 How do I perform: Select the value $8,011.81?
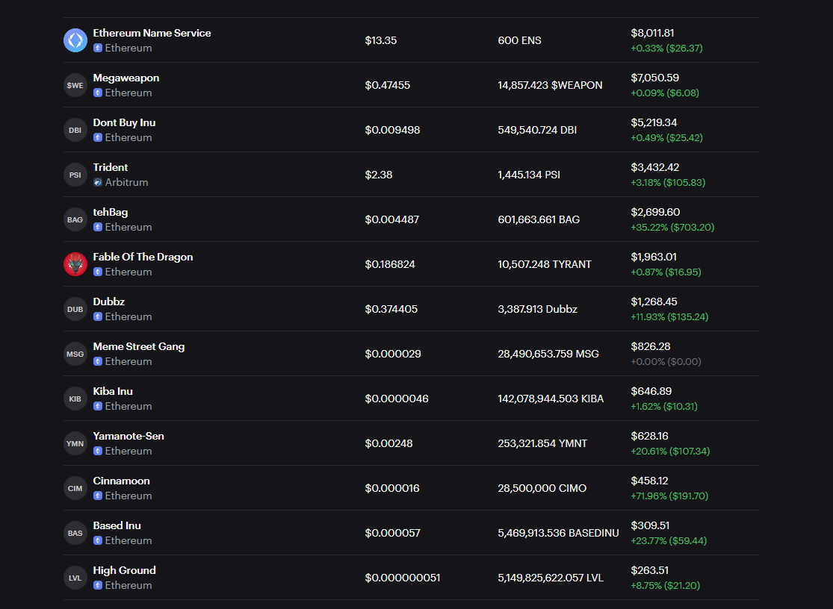pos(652,33)
